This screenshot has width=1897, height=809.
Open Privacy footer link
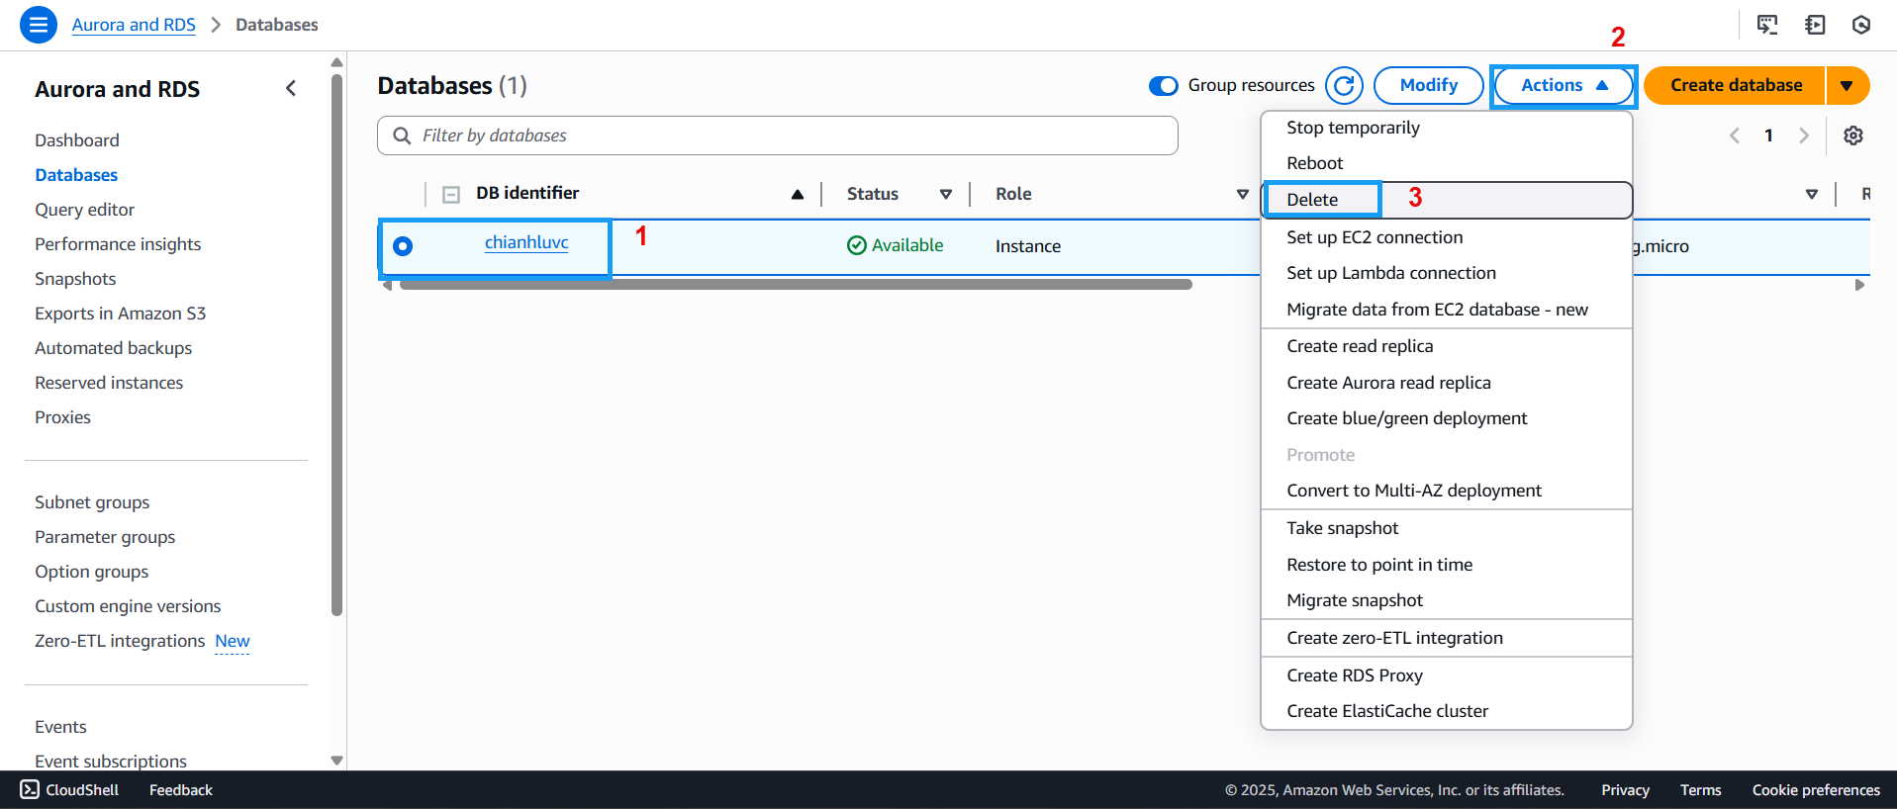click(1625, 789)
